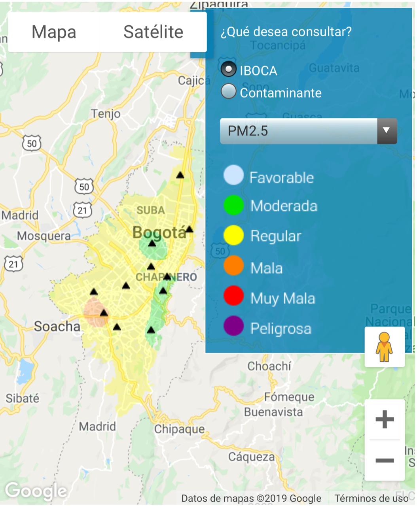This screenshot has height=506, width=417.
Task: Click the yellow Regular legend swatch
Action: [233, 235]
